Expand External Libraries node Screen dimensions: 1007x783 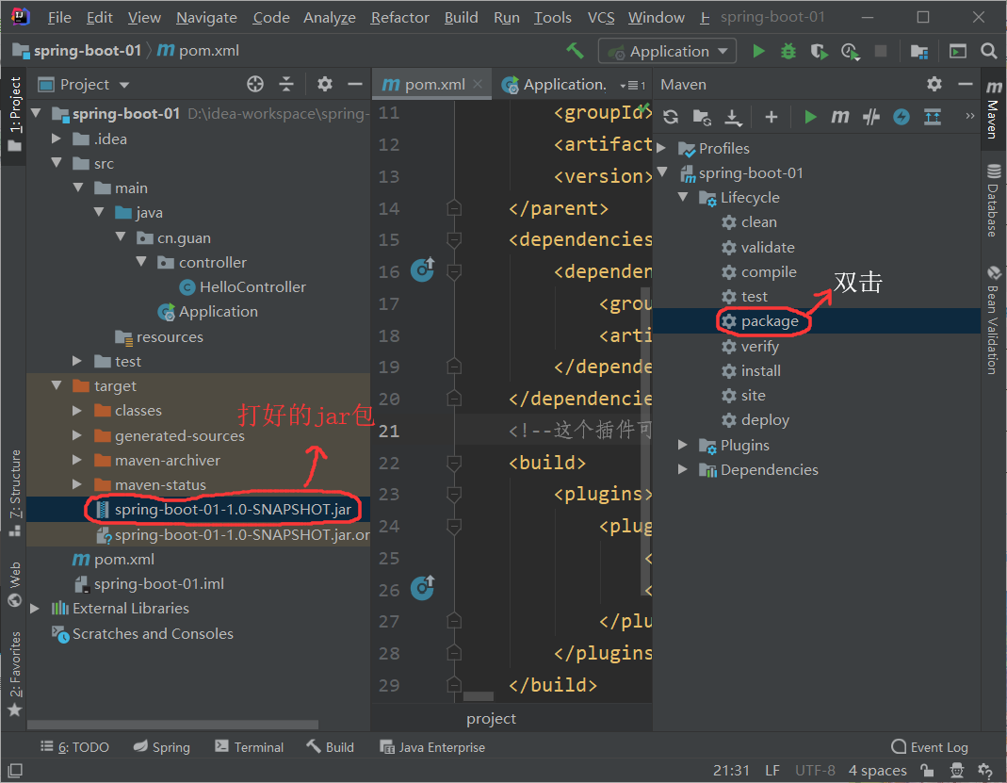pos(35,609)
